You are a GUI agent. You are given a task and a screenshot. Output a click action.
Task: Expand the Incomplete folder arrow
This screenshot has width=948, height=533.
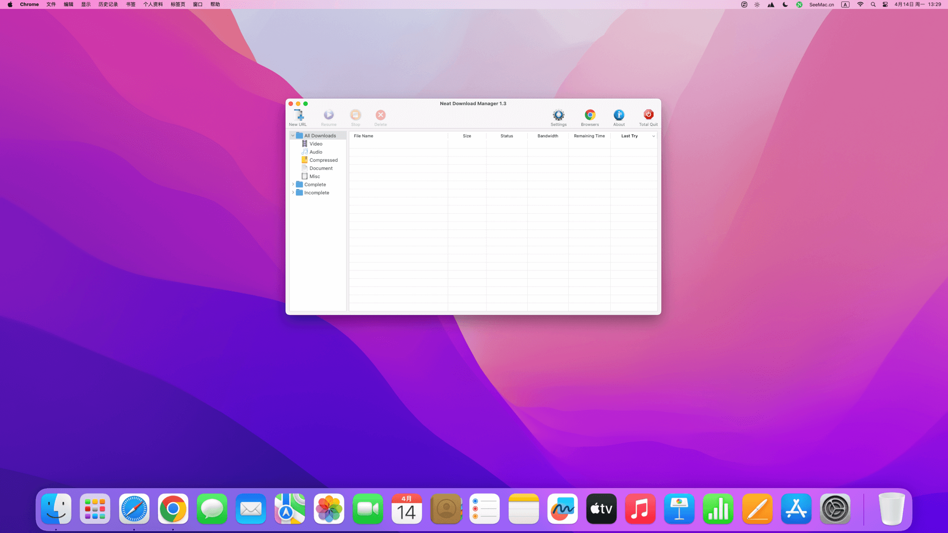click(293, 192)
